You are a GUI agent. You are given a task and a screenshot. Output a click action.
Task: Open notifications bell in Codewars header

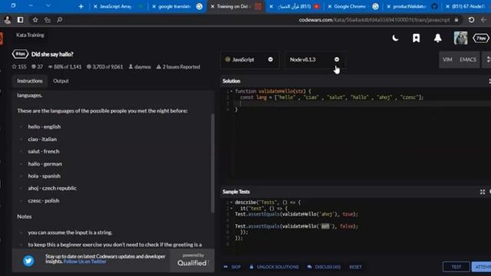tap(438, 38)
